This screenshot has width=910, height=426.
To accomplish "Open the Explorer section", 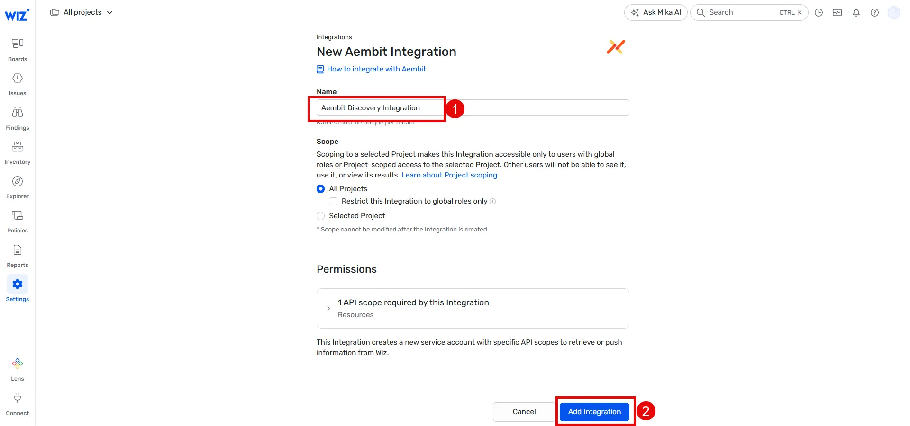I will (17, 186).
